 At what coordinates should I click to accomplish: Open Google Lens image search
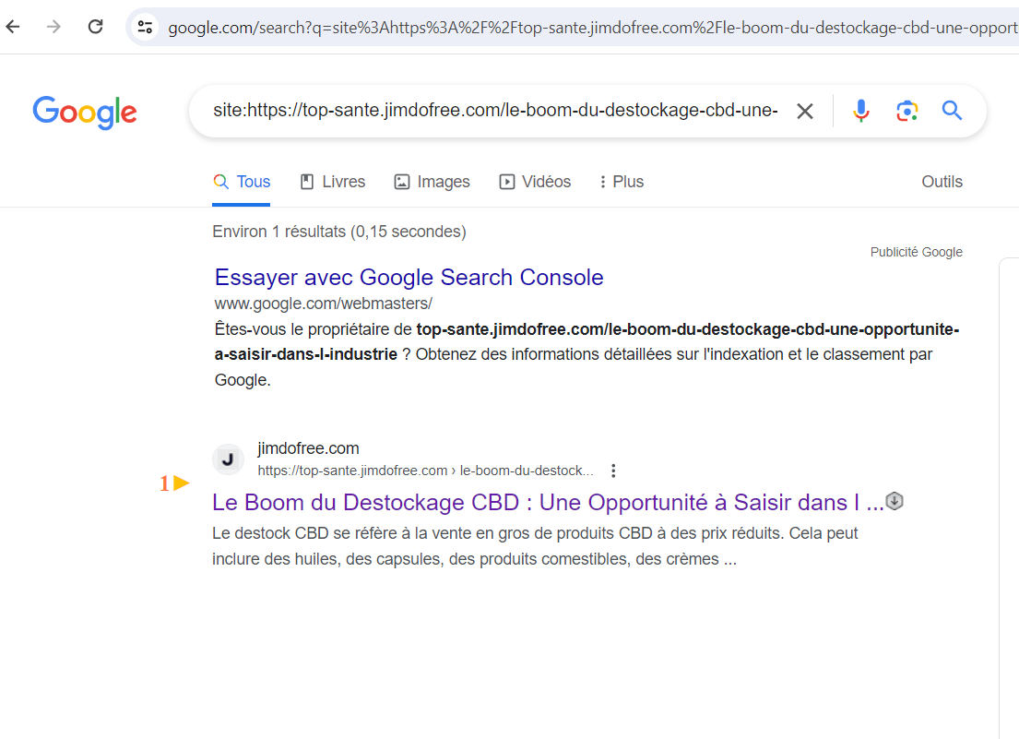click(x=906, y=112)
